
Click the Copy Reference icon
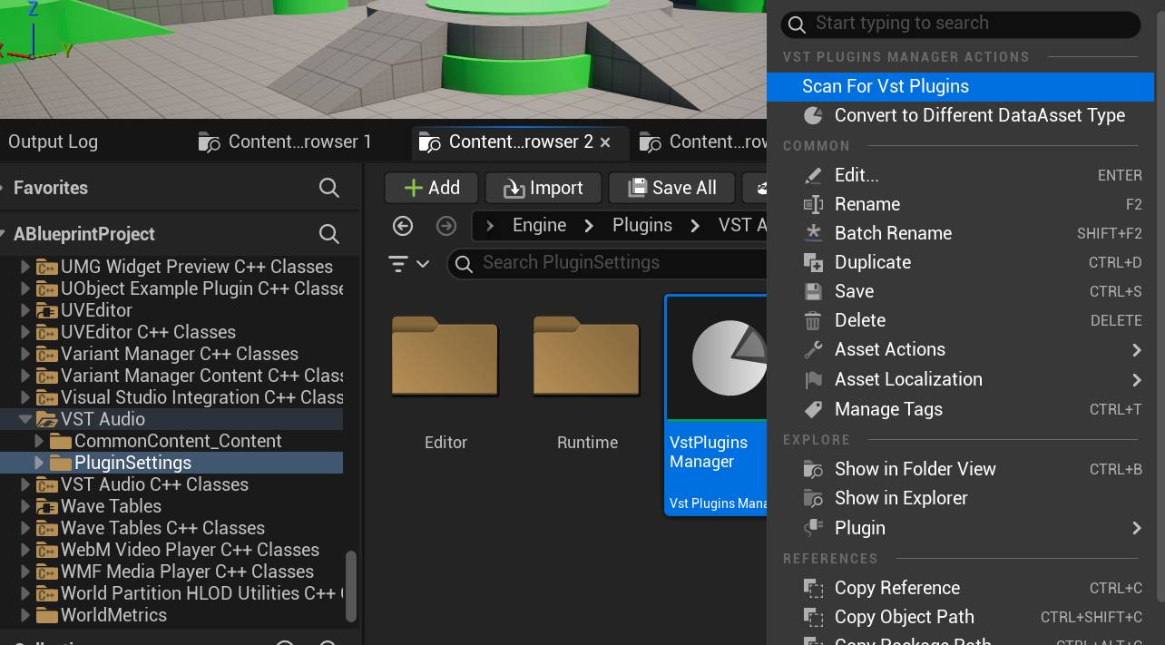tap(814, 588)
